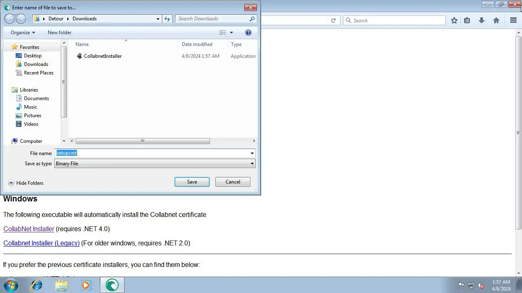This screenshot has width=522, height=293.
Task: Select Computer in the navigation pane
Action: [31, 141]
